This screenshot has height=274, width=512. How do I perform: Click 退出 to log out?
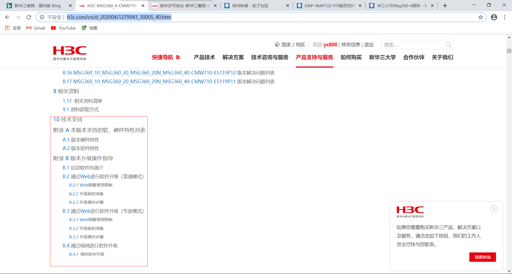(x=369, y=45)
